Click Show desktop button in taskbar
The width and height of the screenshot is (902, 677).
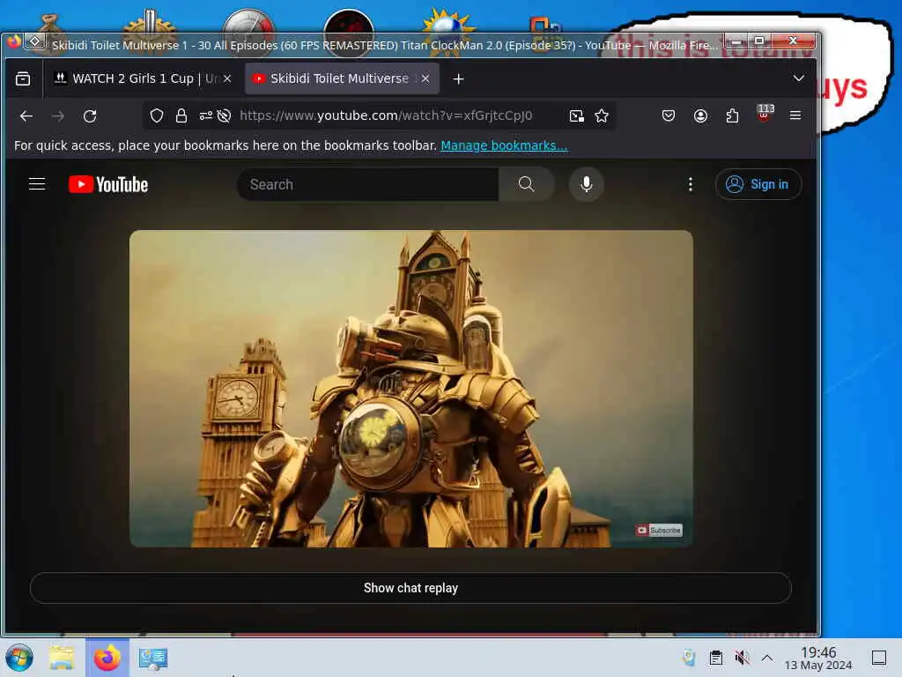pos(878,658)
